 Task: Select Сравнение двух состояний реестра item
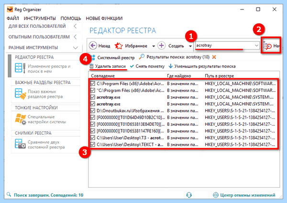click(46, 145)
